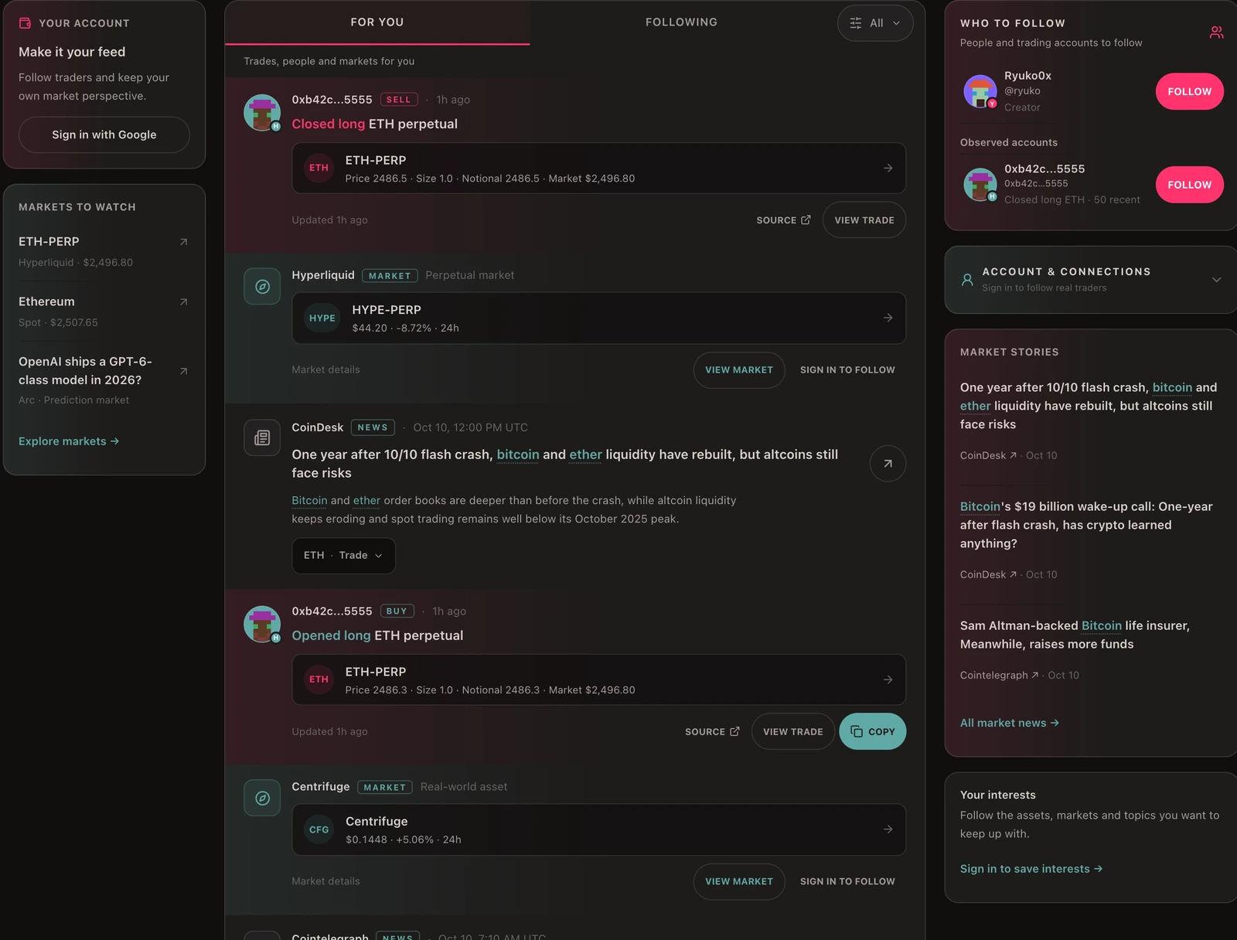The height and width of the screenshot is (940, 1237).
Task: Sign in with Google button
Action: [104, 135]
